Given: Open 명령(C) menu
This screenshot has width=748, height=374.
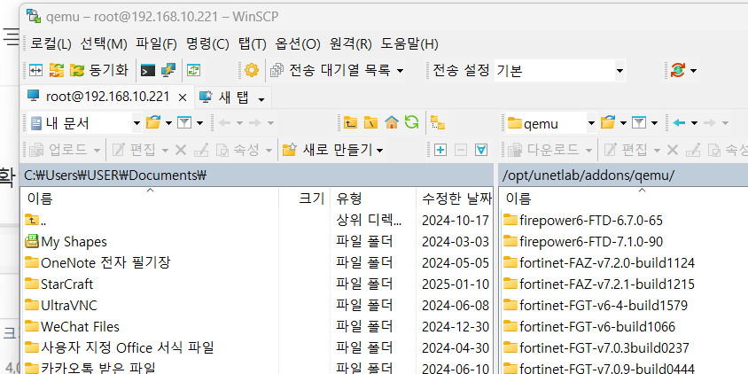Looking at the screenshot, I should point(207,44).
